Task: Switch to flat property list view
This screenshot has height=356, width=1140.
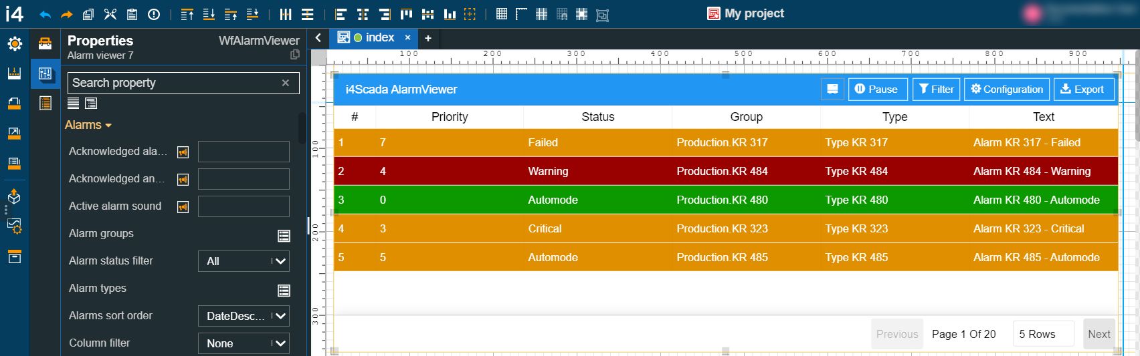Action: click(74, 103)
